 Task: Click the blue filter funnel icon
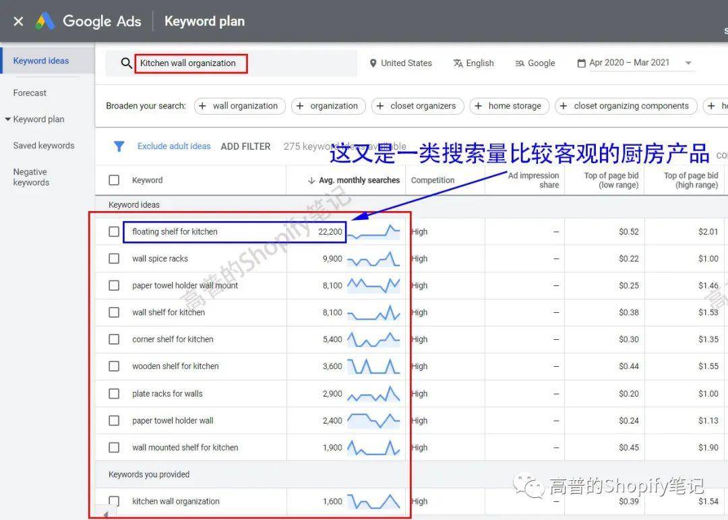pos(119,146)
